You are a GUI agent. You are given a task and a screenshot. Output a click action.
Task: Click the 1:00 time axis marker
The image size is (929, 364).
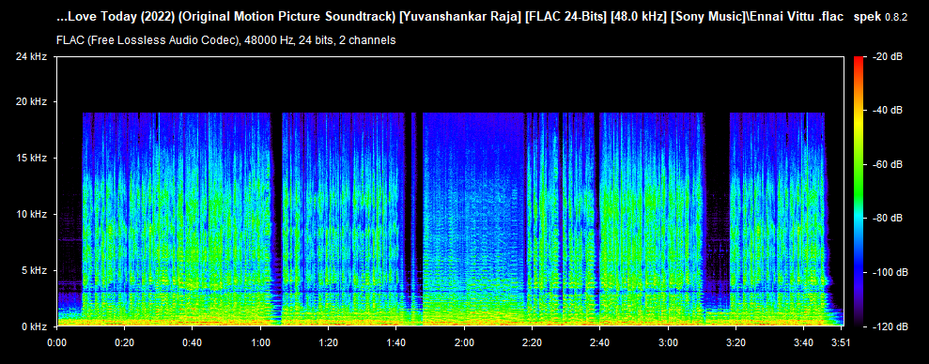pyautogui.click(x=261, y=342)
